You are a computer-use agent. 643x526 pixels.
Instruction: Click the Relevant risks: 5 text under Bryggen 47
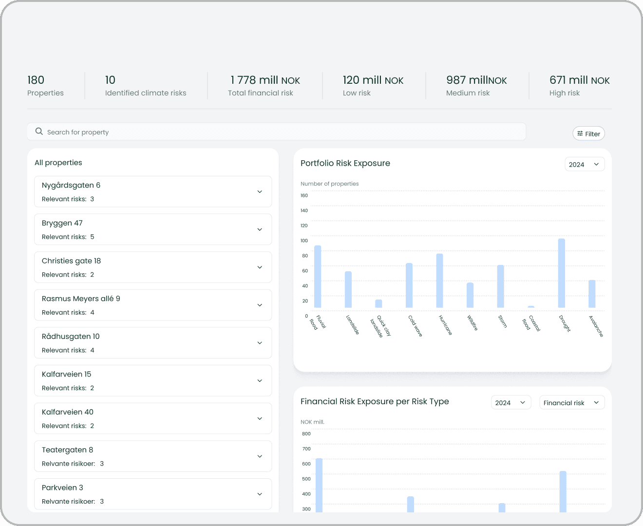68,237
